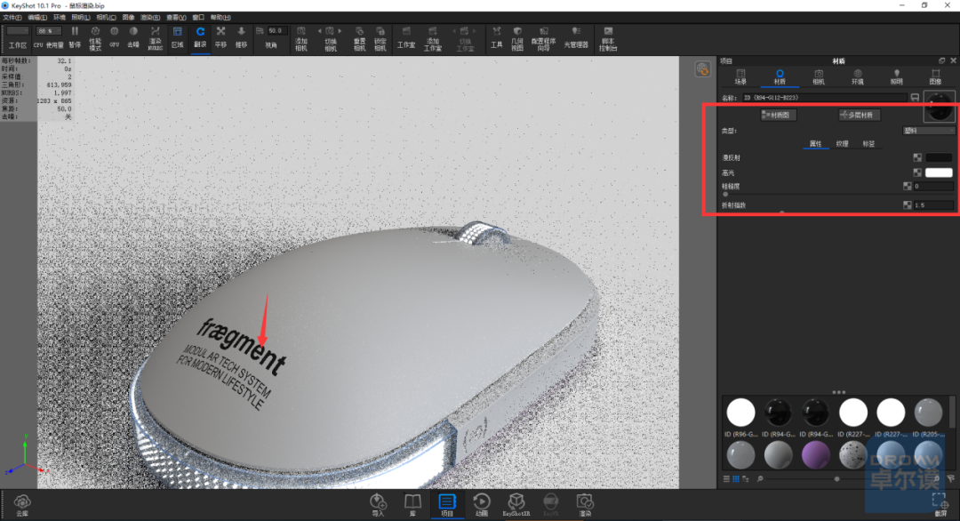Click the Specular (高光) white color swatch
This screenshot has width=960, height=521.
pyautogui.click(x=940, y=172)
